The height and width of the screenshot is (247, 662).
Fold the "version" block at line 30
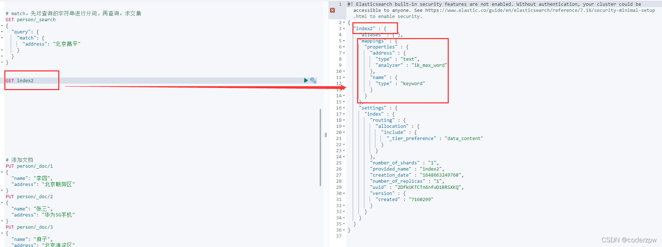[344, 194]
